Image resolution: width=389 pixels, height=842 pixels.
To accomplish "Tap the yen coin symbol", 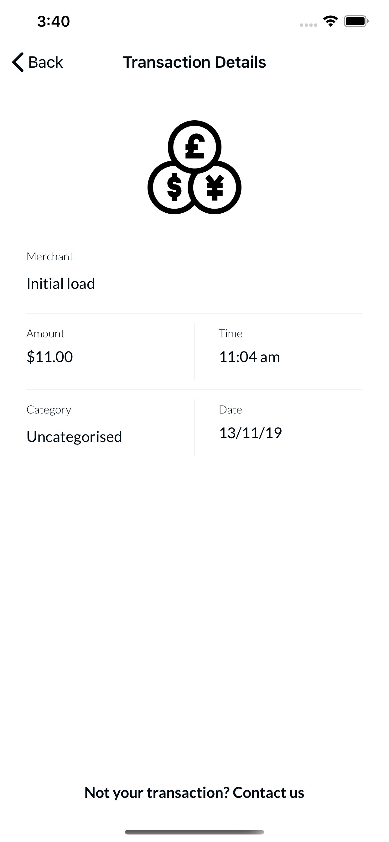I will (x=215, y=187).
